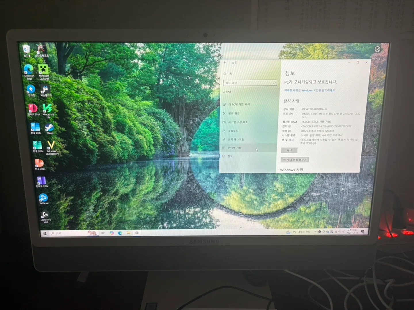Open Copilot from the taskbar

click(x=112, y=233)
